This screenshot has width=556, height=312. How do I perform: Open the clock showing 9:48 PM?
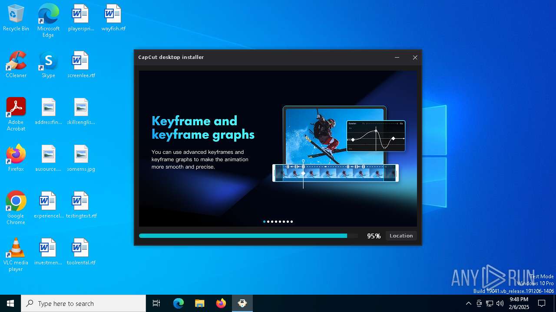pos(519,303)
